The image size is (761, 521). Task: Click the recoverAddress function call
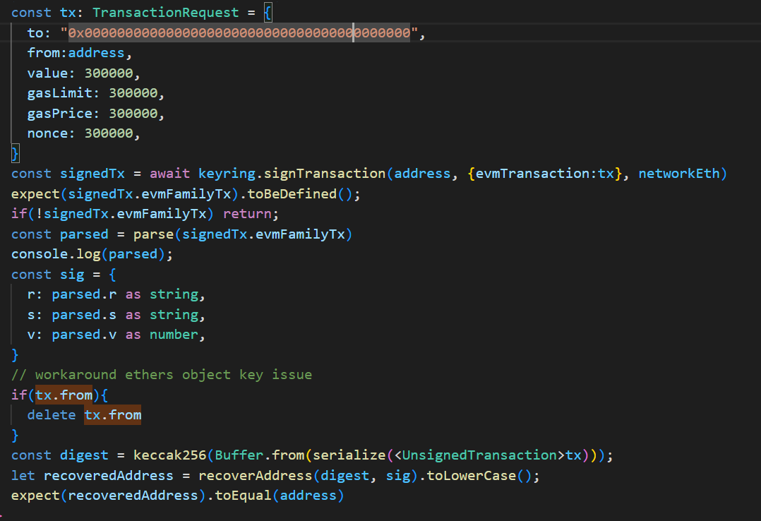point(256,476)
